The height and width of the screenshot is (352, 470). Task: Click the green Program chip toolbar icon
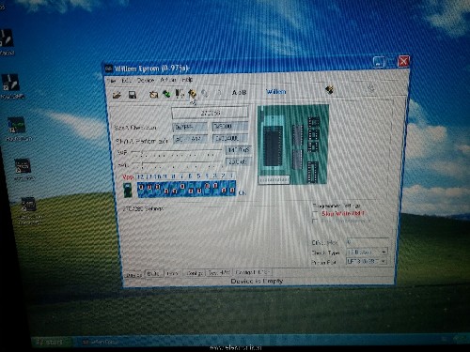[166, 94]
